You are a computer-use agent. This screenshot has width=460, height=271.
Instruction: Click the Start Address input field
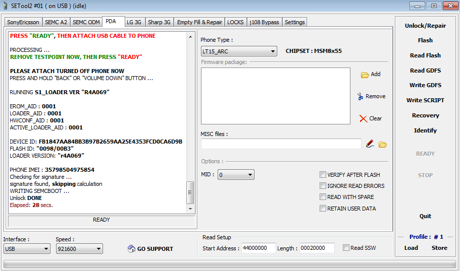pos(259,248)
